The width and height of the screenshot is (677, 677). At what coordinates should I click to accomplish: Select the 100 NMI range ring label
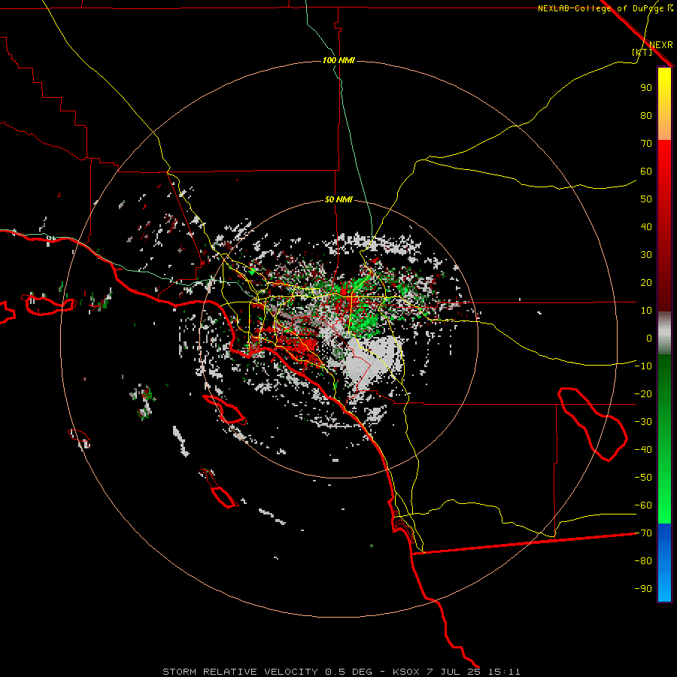point(338,60)
